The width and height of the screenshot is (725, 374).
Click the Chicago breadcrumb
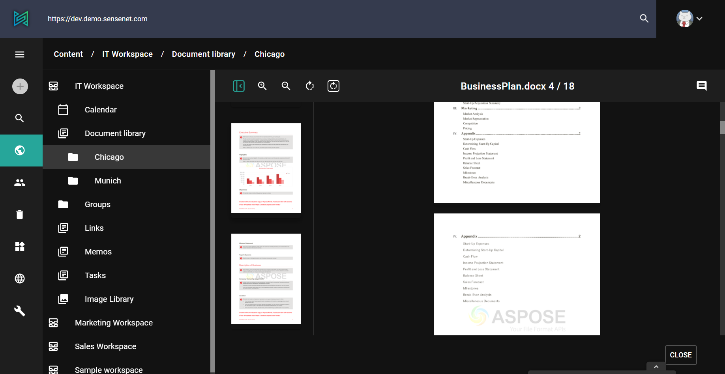pyautogui.click(x=270, y=54)
